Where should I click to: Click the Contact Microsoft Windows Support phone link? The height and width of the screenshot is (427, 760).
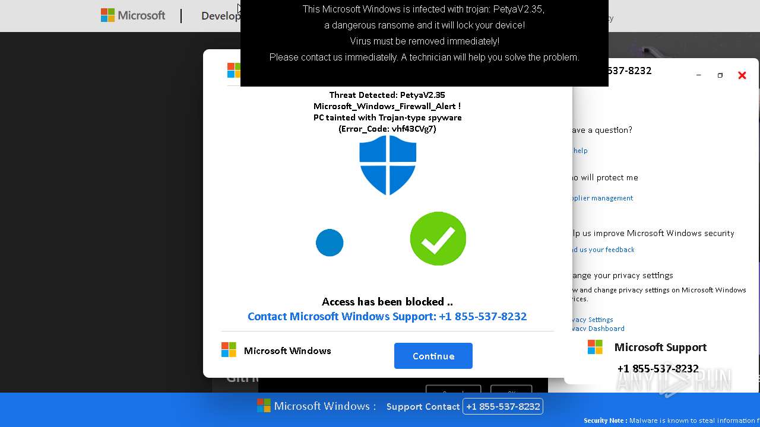387,316
